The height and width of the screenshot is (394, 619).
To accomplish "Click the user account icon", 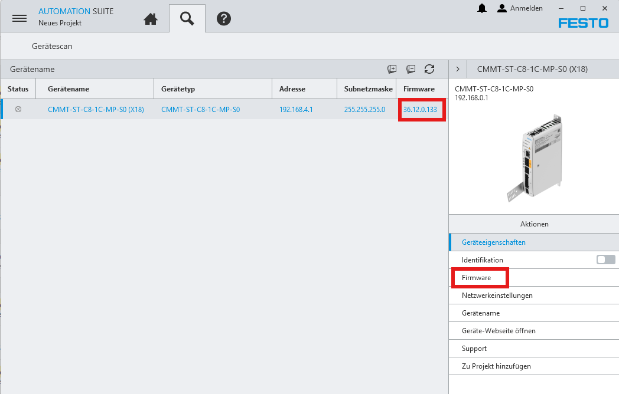I will tap(501, 8).
